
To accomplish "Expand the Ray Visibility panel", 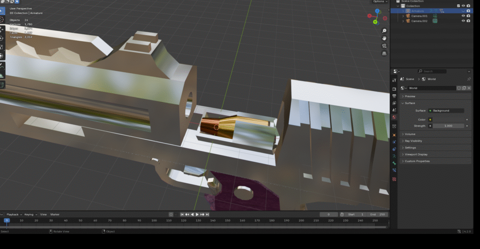I will [413, 141].
